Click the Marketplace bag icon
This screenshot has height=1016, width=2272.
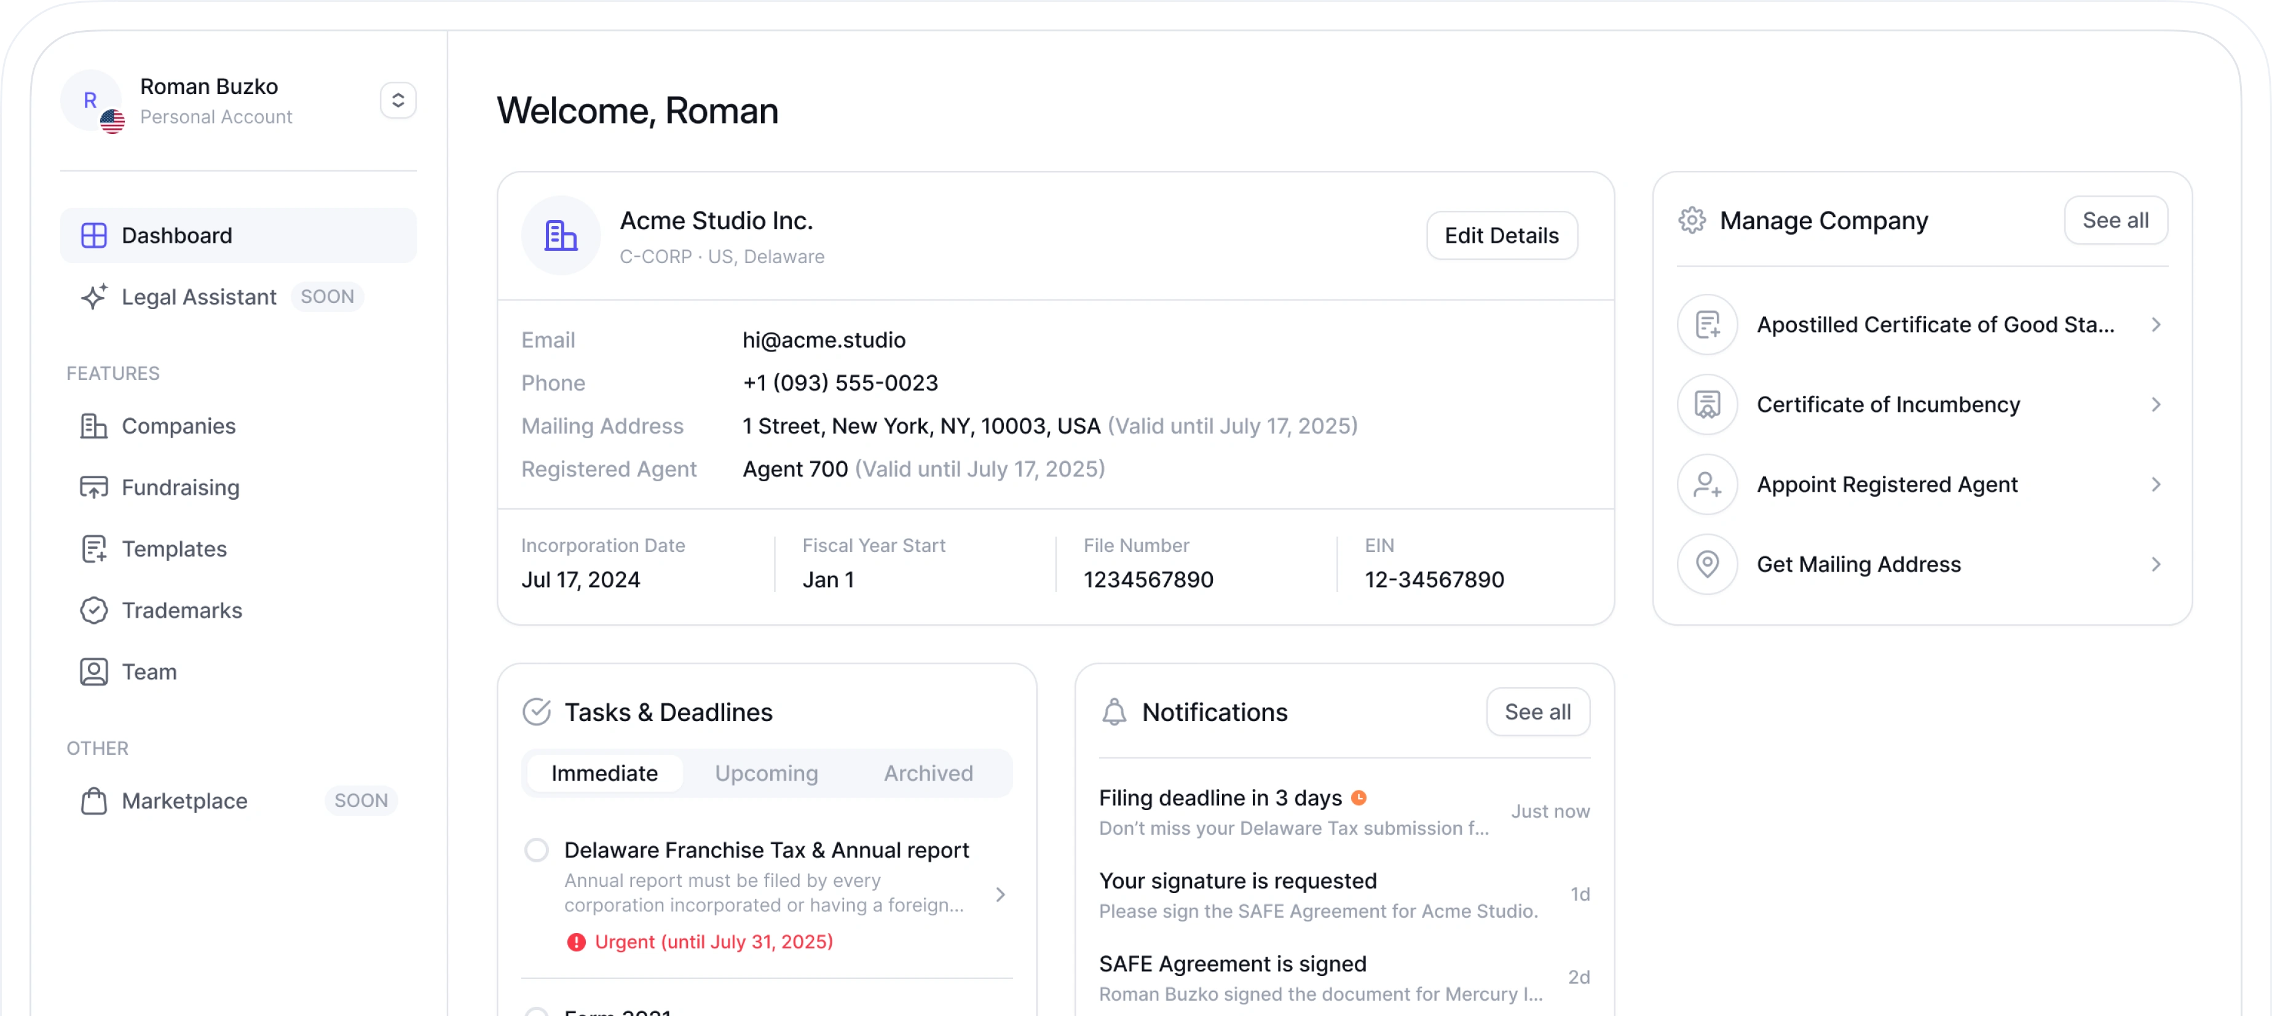[x=93, y=801]
